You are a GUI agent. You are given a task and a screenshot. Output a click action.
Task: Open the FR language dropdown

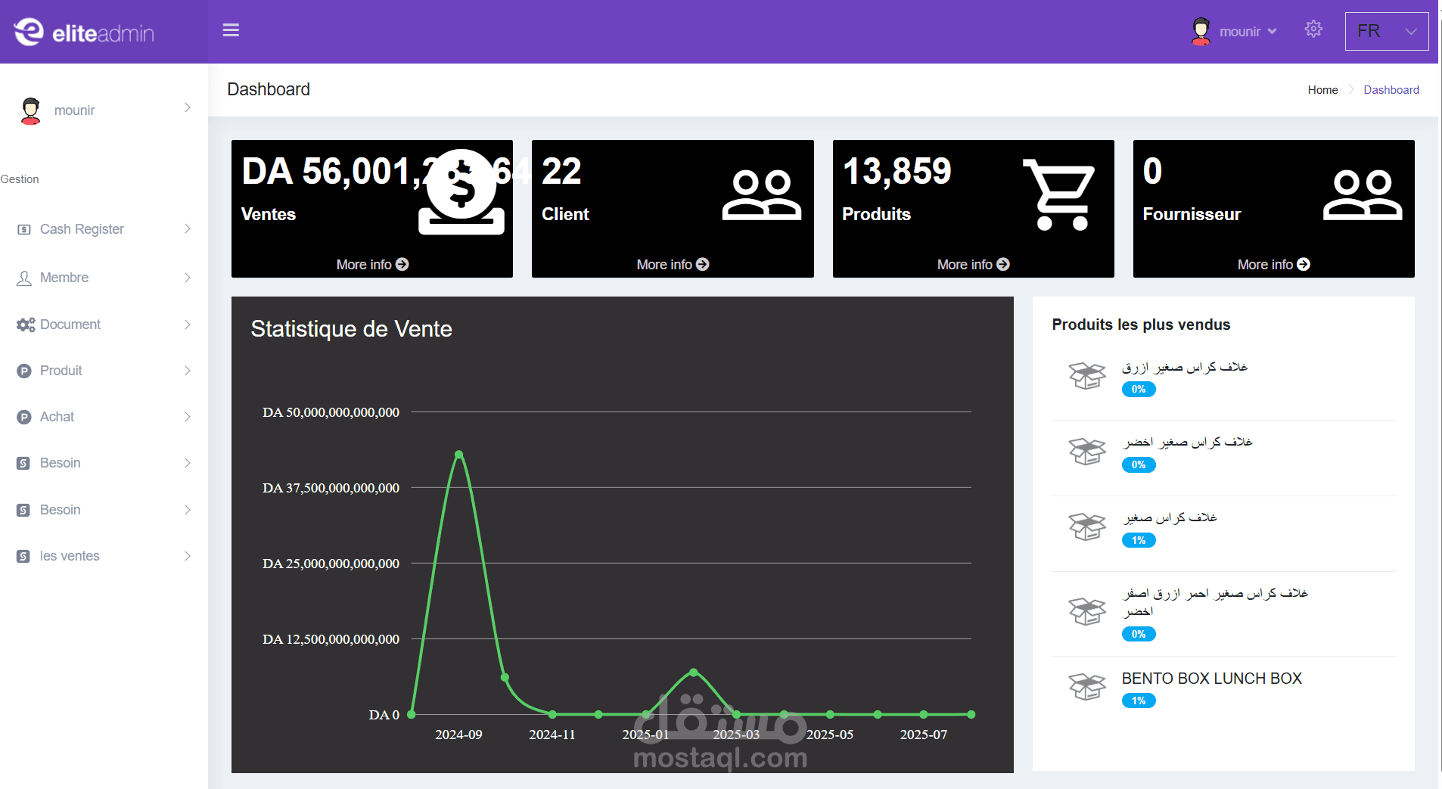click(1387, 31)
